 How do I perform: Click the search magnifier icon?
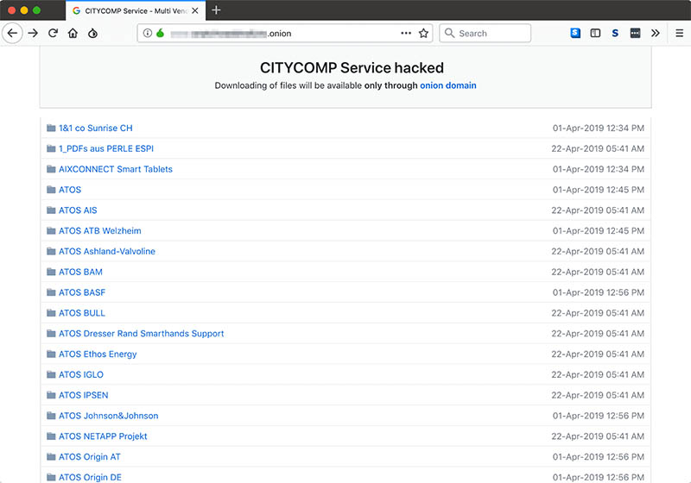tap(449, 33)
